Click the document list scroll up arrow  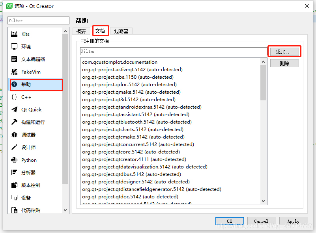click(263, 62)
